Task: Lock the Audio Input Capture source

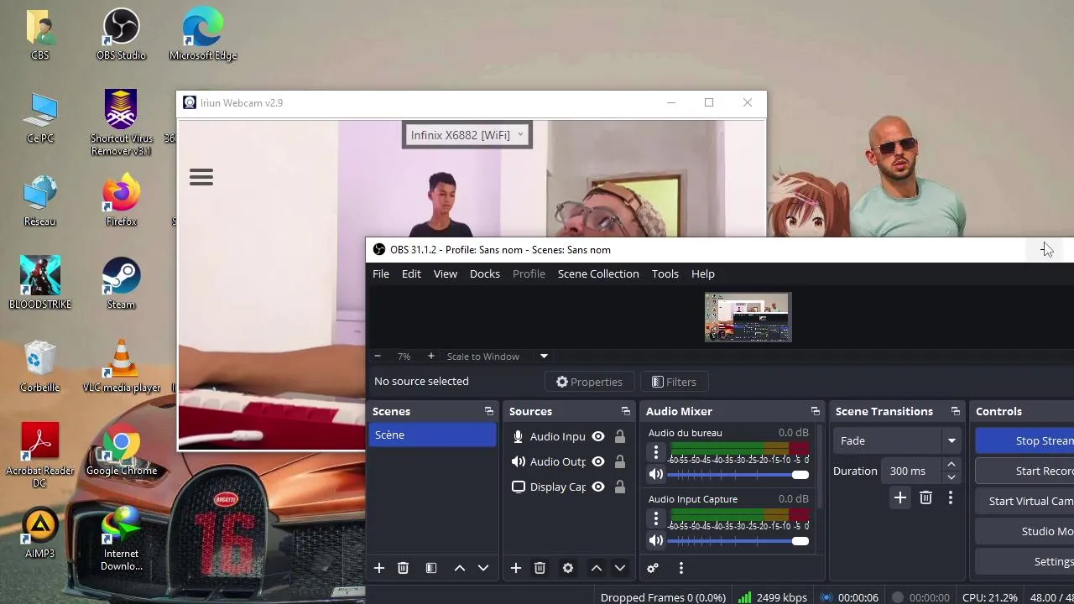Action: (x=620, y=436)
